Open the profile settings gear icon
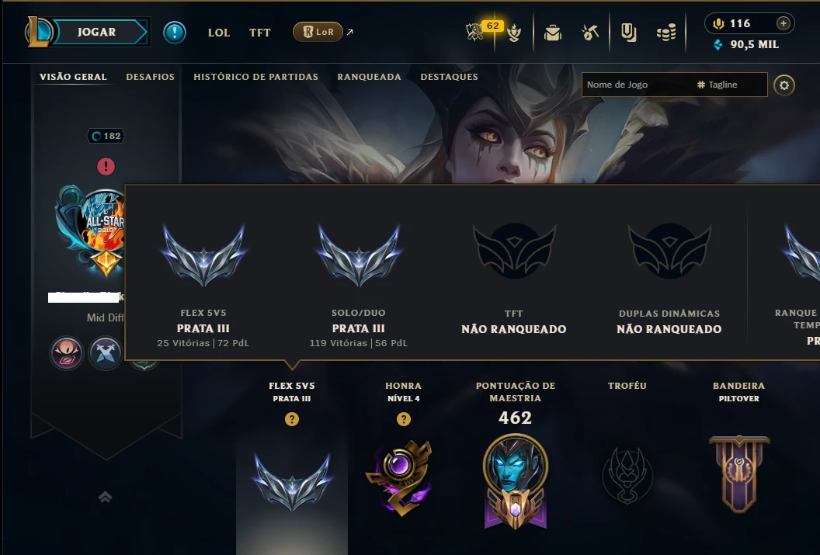The image size is (820, 555). coord(784,85)
